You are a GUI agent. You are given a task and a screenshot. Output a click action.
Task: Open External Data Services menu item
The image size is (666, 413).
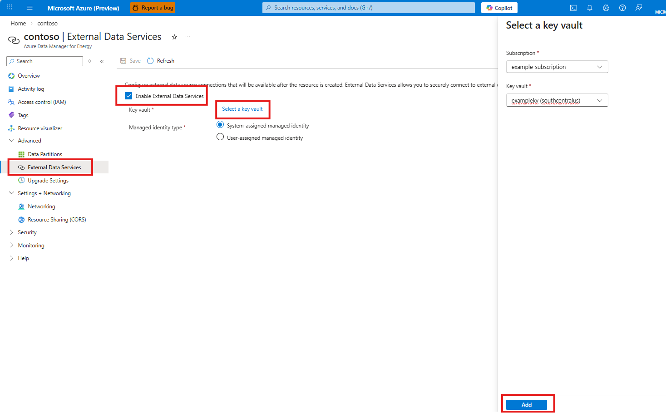[x=54, y=167]
